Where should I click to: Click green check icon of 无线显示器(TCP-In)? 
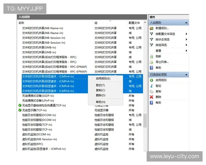pyautogui.click(x=20, y=110)
